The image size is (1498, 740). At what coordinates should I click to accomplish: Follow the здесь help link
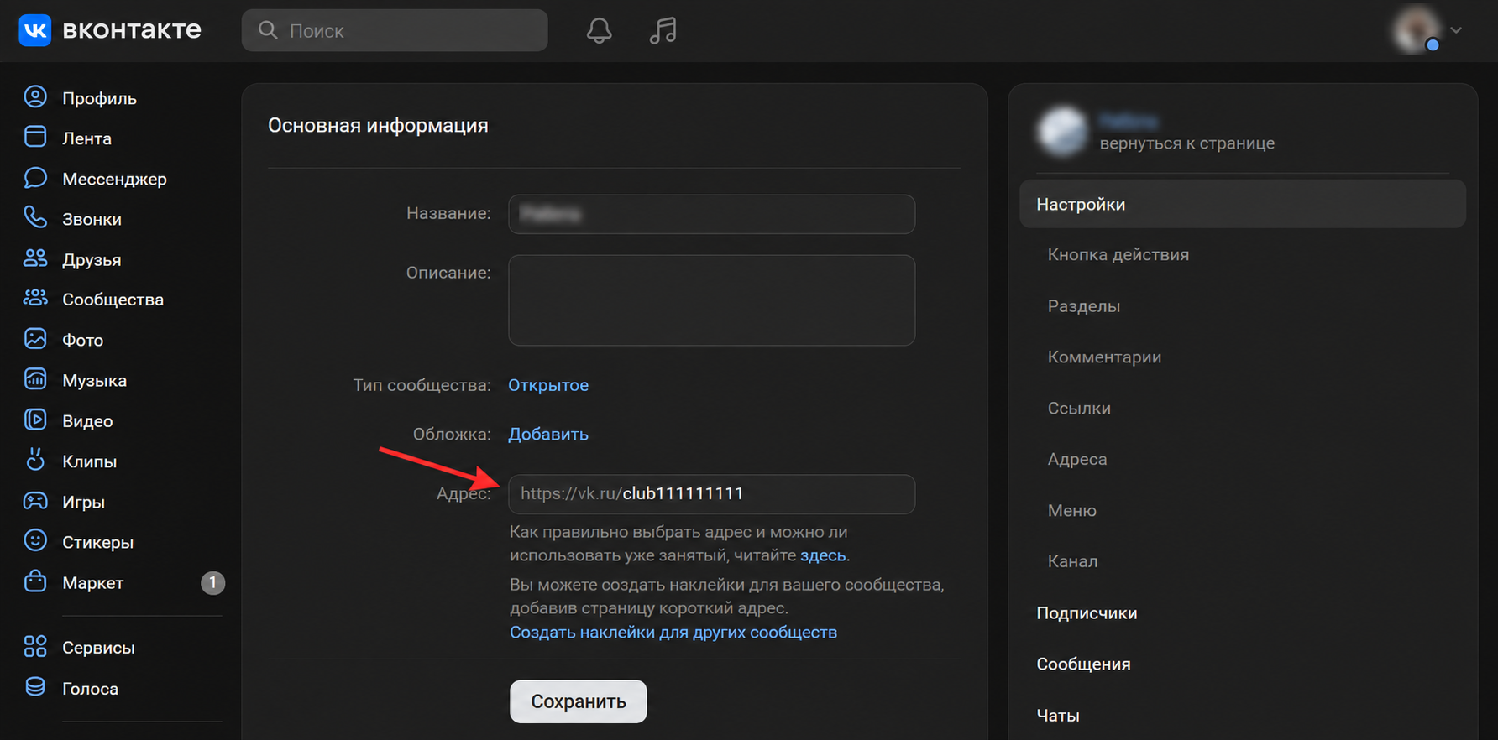[x=823, y=555]
